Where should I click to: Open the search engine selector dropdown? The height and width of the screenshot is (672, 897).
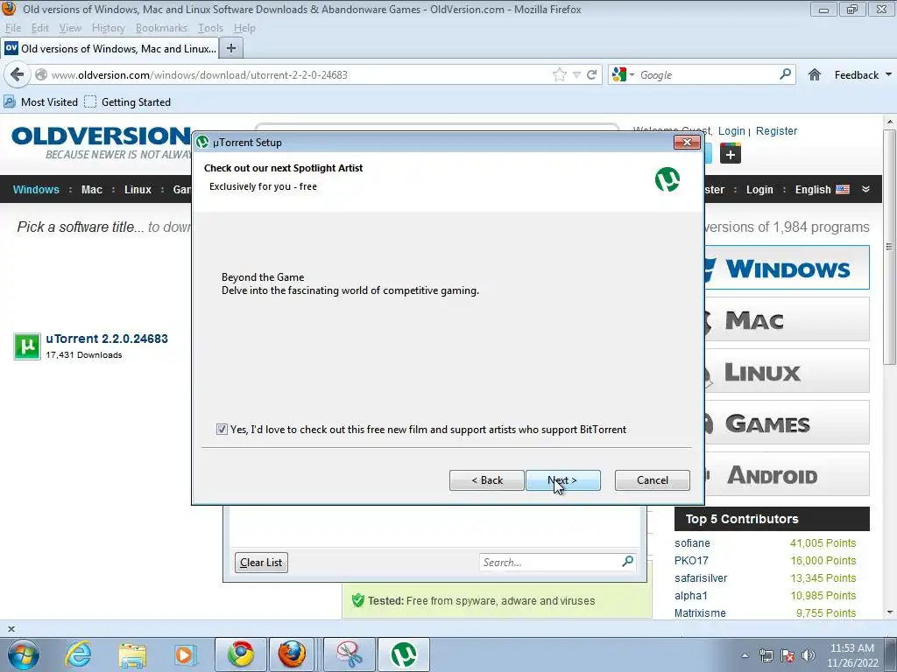623,75
